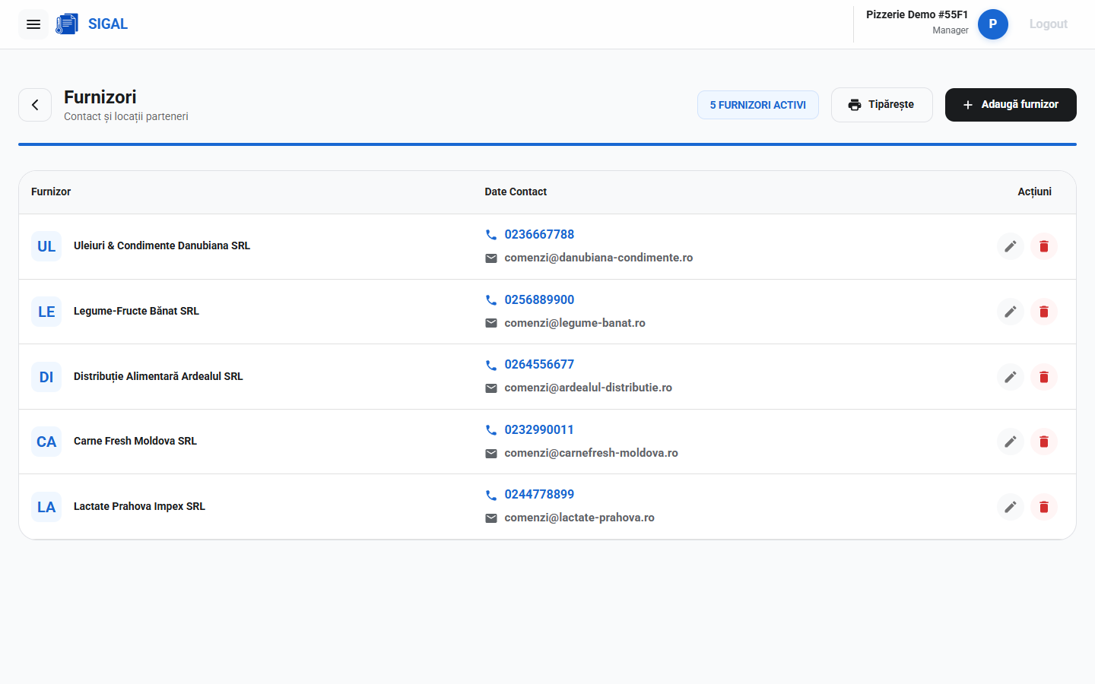Call phone number 0236667788

pyautogui.click(x=539, y=235)
